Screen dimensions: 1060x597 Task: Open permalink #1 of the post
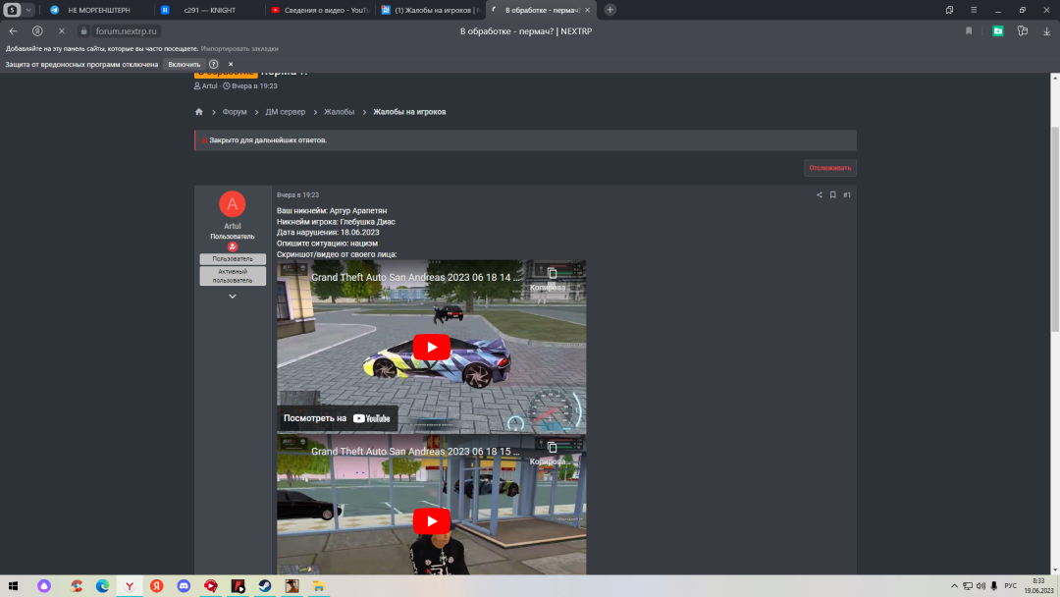[847, 194]
